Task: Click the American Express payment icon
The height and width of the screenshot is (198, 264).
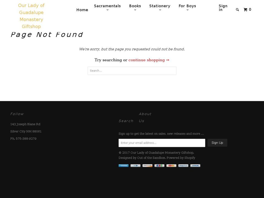Action: coord(123,165)
